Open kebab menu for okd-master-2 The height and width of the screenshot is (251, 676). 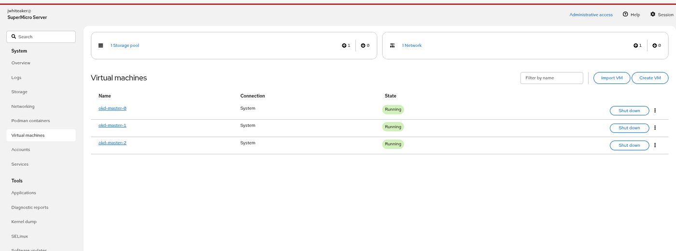[x=655, y=145]
